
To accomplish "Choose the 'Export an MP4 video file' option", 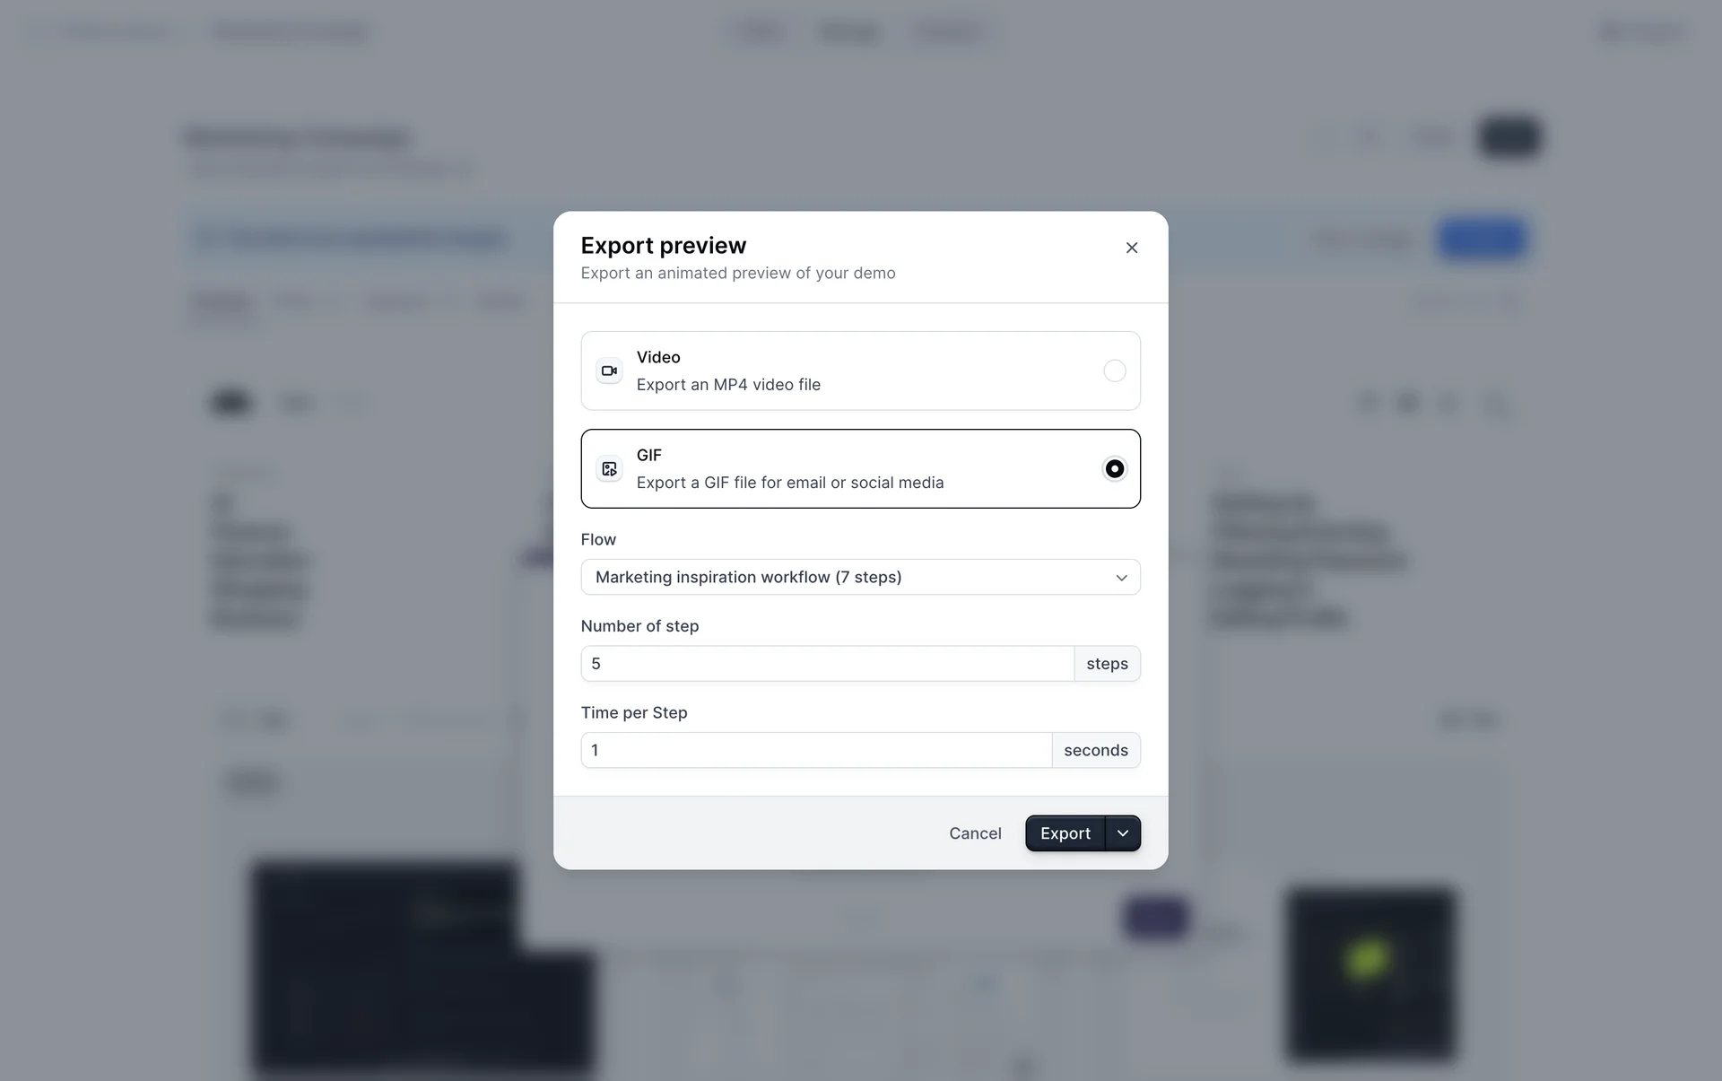I will 727,385.
